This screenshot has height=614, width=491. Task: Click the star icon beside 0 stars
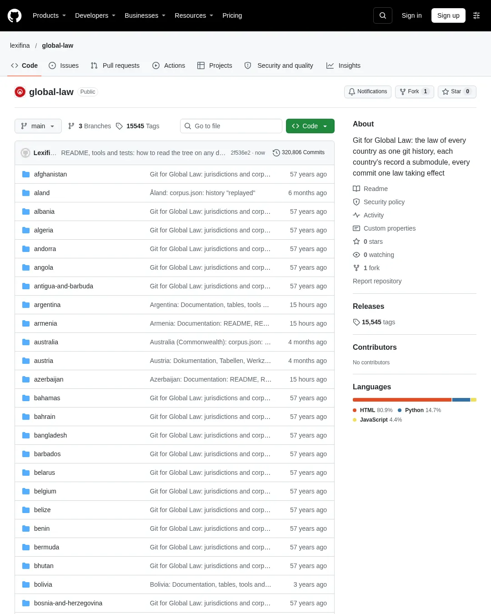[x=356, y=242]
